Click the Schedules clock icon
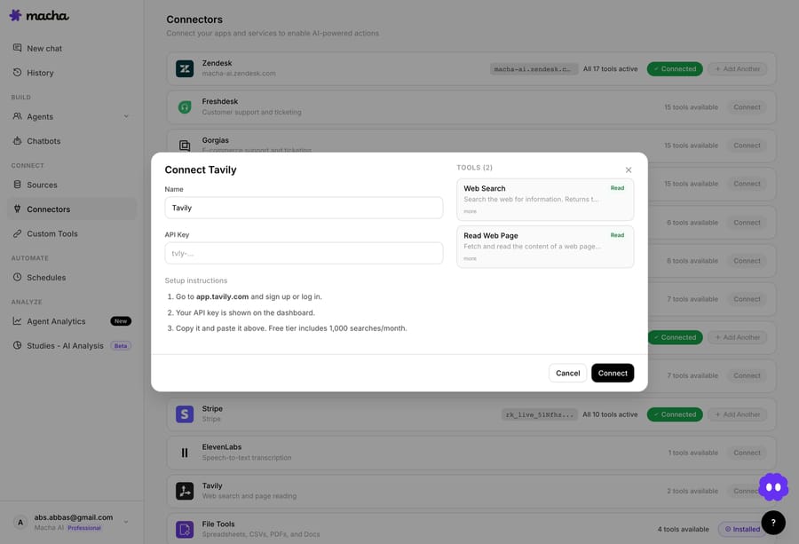799x544 pixels. (x=18, y=277)
